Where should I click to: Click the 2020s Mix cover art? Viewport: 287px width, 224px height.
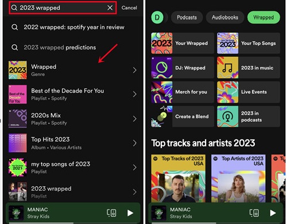point(18,119)
